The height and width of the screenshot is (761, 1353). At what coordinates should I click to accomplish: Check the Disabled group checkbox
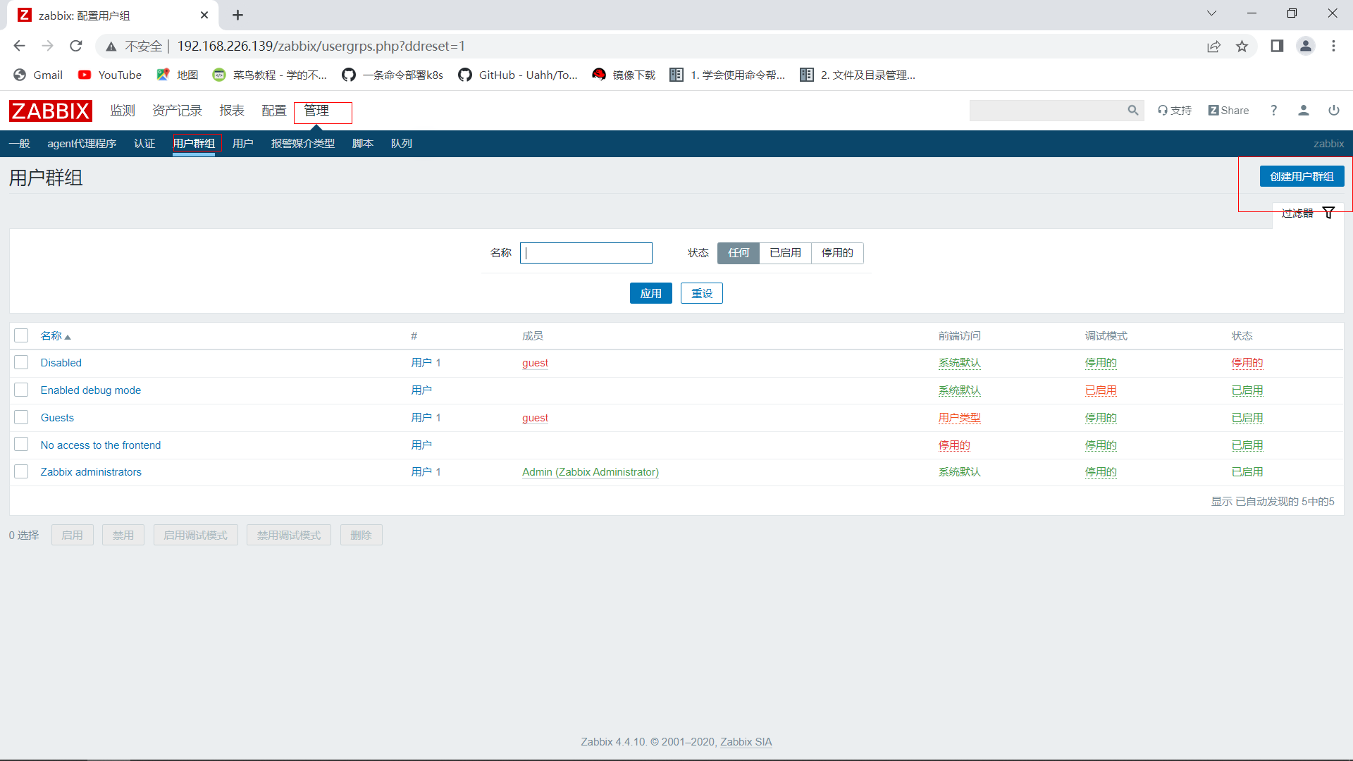(x=21, y=362)
